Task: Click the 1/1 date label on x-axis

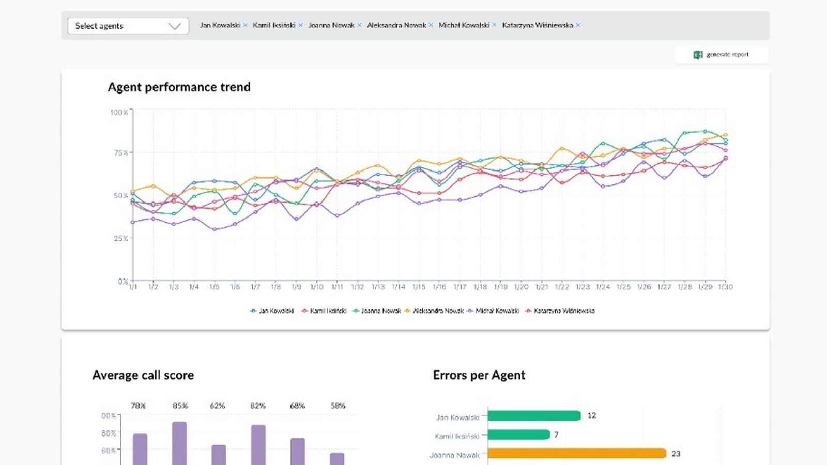Action: [x=133, y=287]
